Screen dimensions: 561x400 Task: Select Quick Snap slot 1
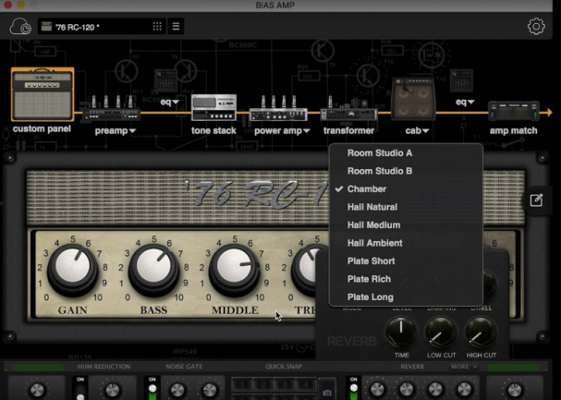click(x=242, y=385)
